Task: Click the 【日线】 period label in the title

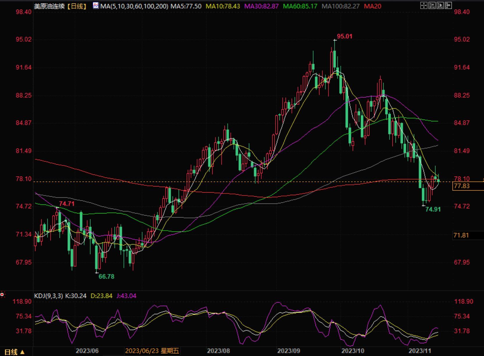Action: coord(77,6)
